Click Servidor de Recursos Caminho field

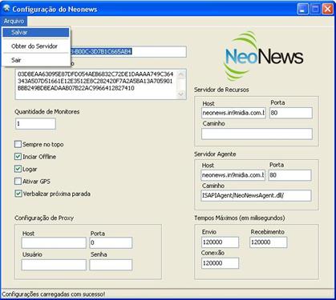pyautogui.click(x=257, y=134)
